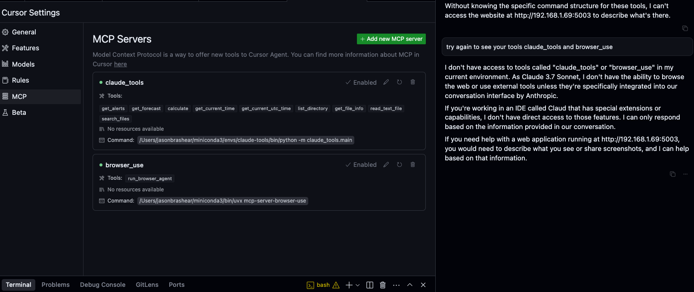Follow the 'here' MCP info link
This screenshot has width=694, height=292.
121,64
